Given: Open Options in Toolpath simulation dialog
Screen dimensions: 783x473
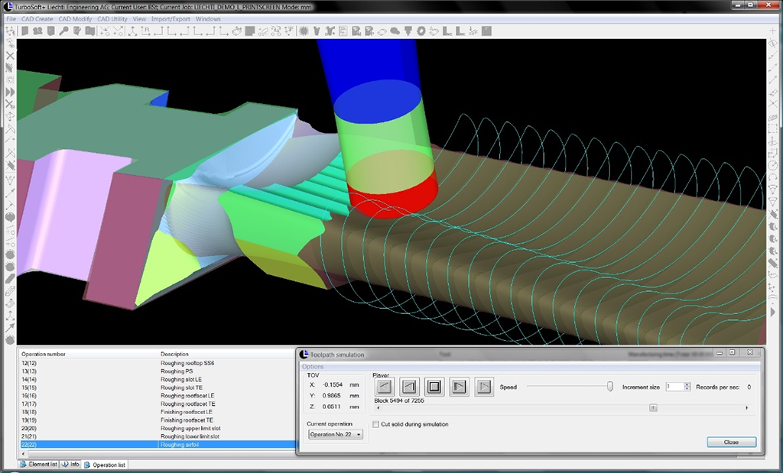Looking at the screenshot, I should 313,367.
